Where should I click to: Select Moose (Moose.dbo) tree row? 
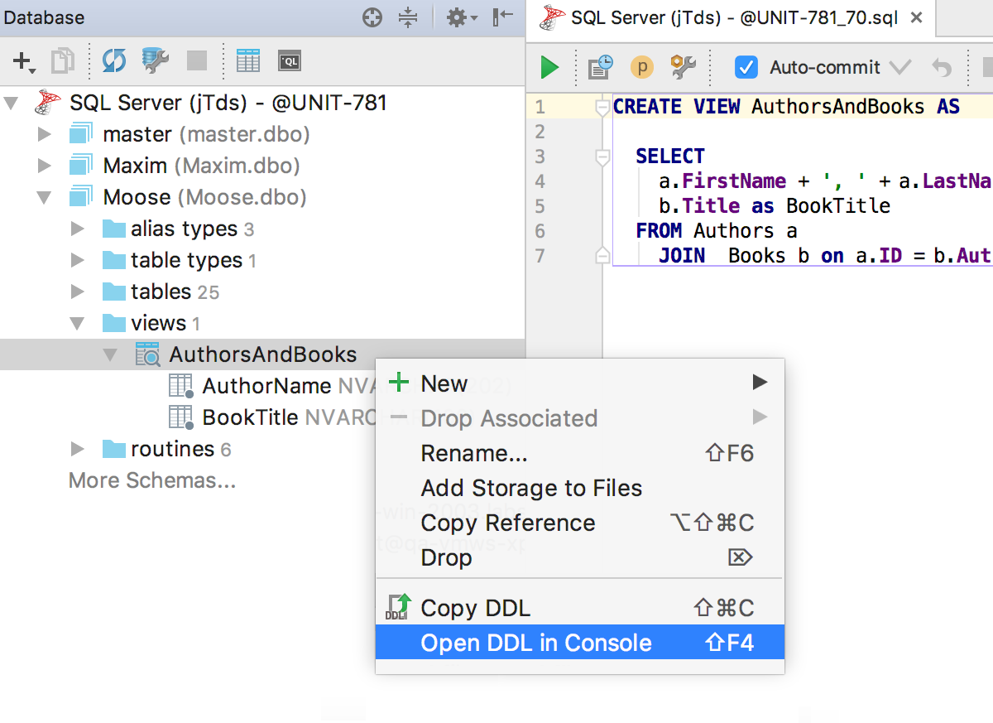point(262,197)
